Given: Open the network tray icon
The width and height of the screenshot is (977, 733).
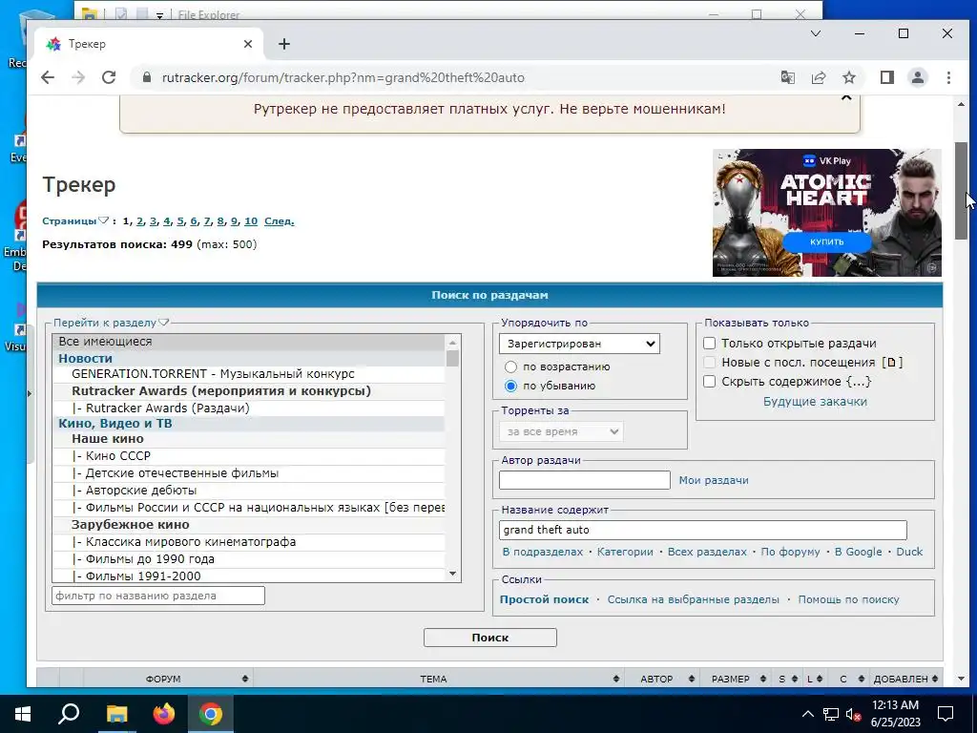Looking at the screenshot, I should 831,714.
